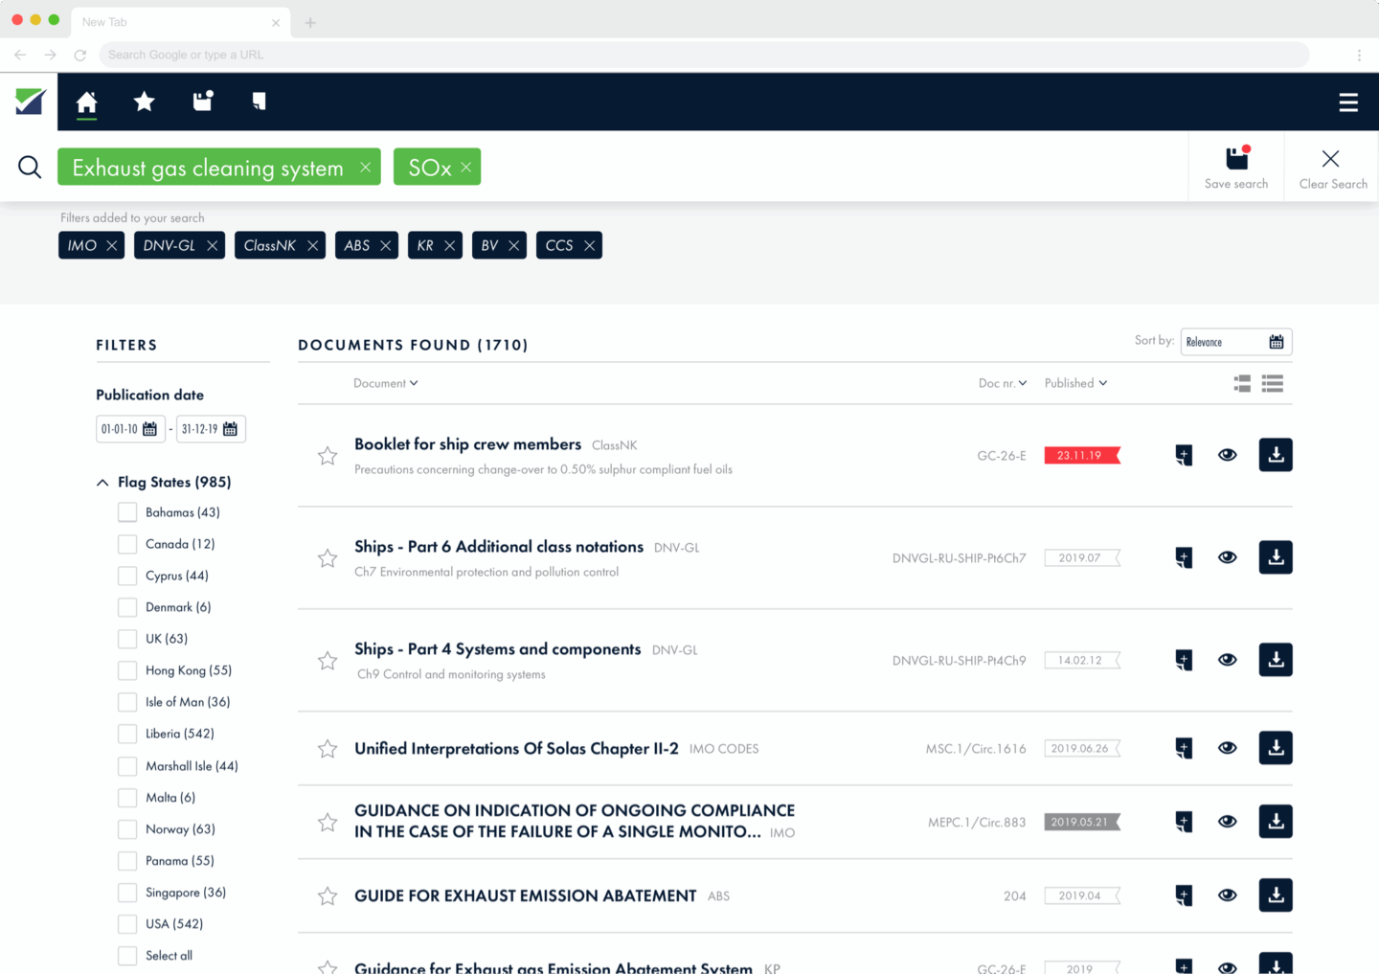Open GUIDE FOR EXHAUST EMISSION ABATEMENT document
This screenshot has width=1379, height=974.
pos(525,895)
